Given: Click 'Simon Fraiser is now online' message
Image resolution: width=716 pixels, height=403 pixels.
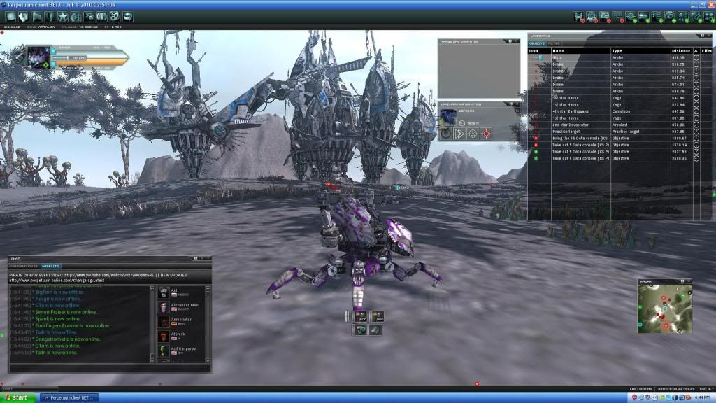Looking at the screenshot, I should 65,312.
